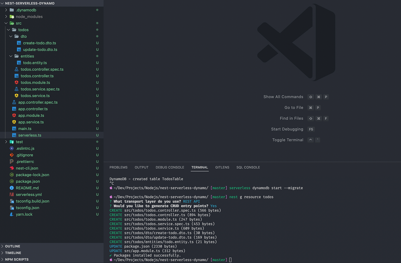Image resolution: width=401 pixels, height=263 pixels.
Task: Click the yellow service icon beside app.service.ts
Action: (x=14, y=122)
